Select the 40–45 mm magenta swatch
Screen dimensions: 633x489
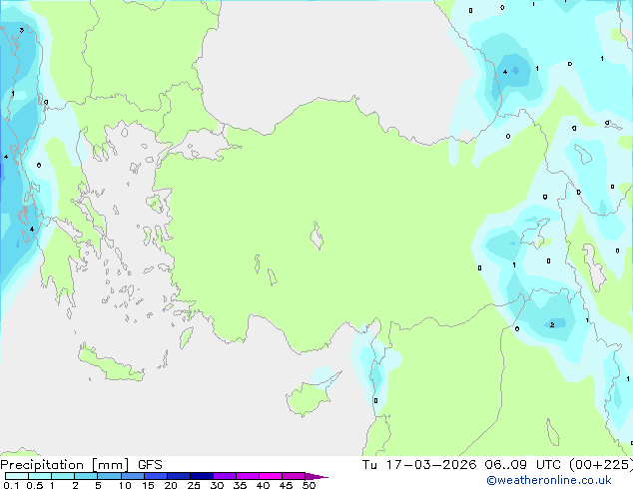(271, 476)
